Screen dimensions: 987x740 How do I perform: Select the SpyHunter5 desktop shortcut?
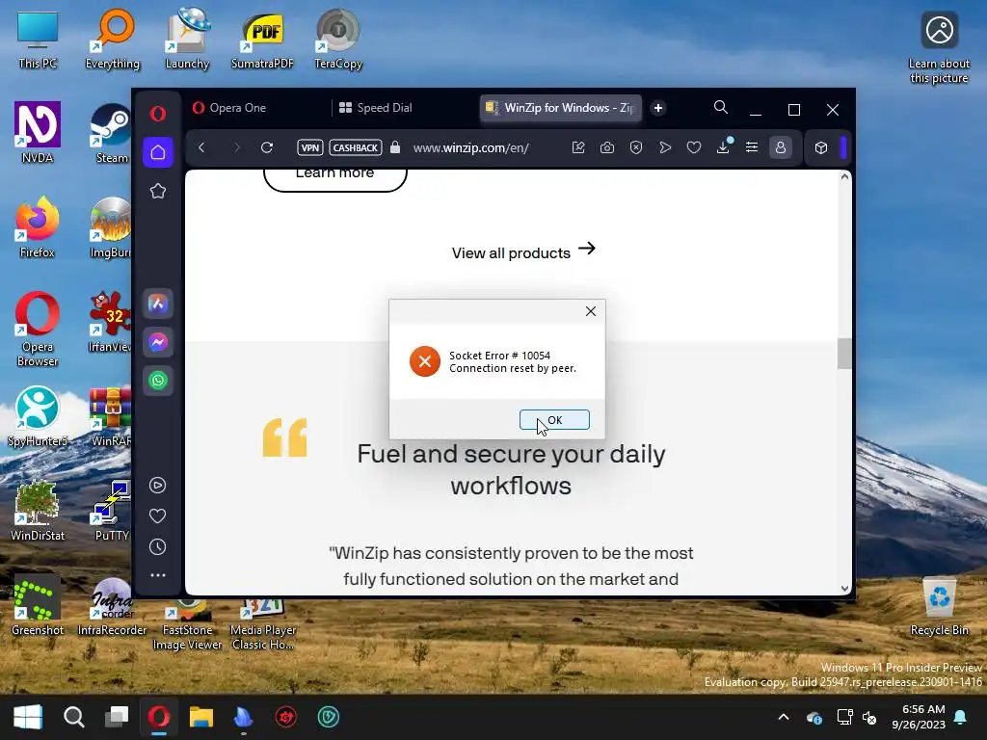coord(38,416)
